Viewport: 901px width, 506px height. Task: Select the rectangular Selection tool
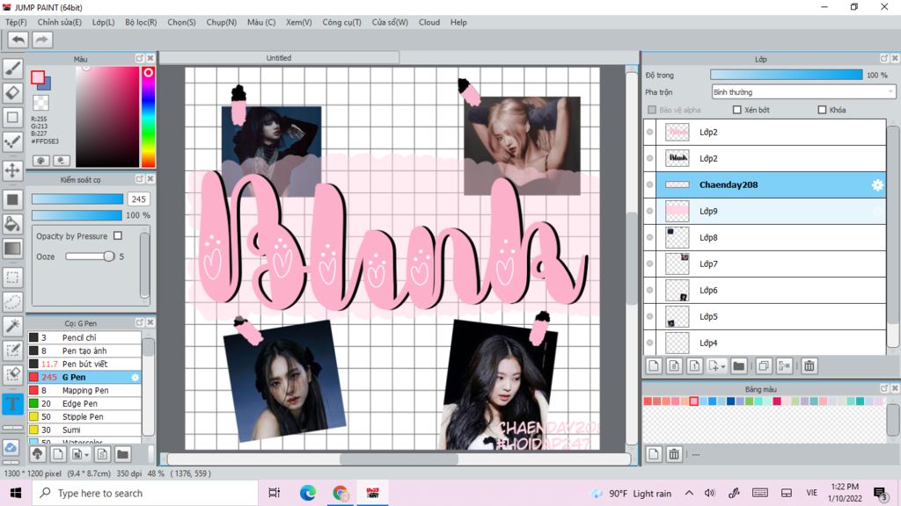(x=12, y=278)
